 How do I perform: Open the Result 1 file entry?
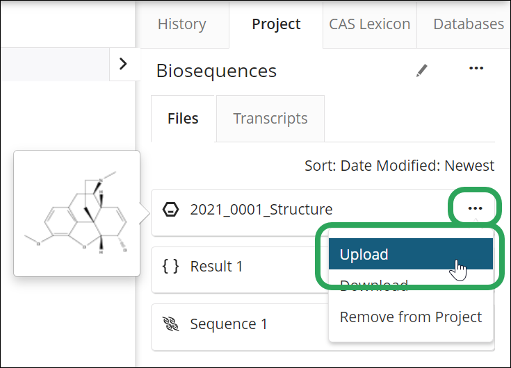coord(216,266)
